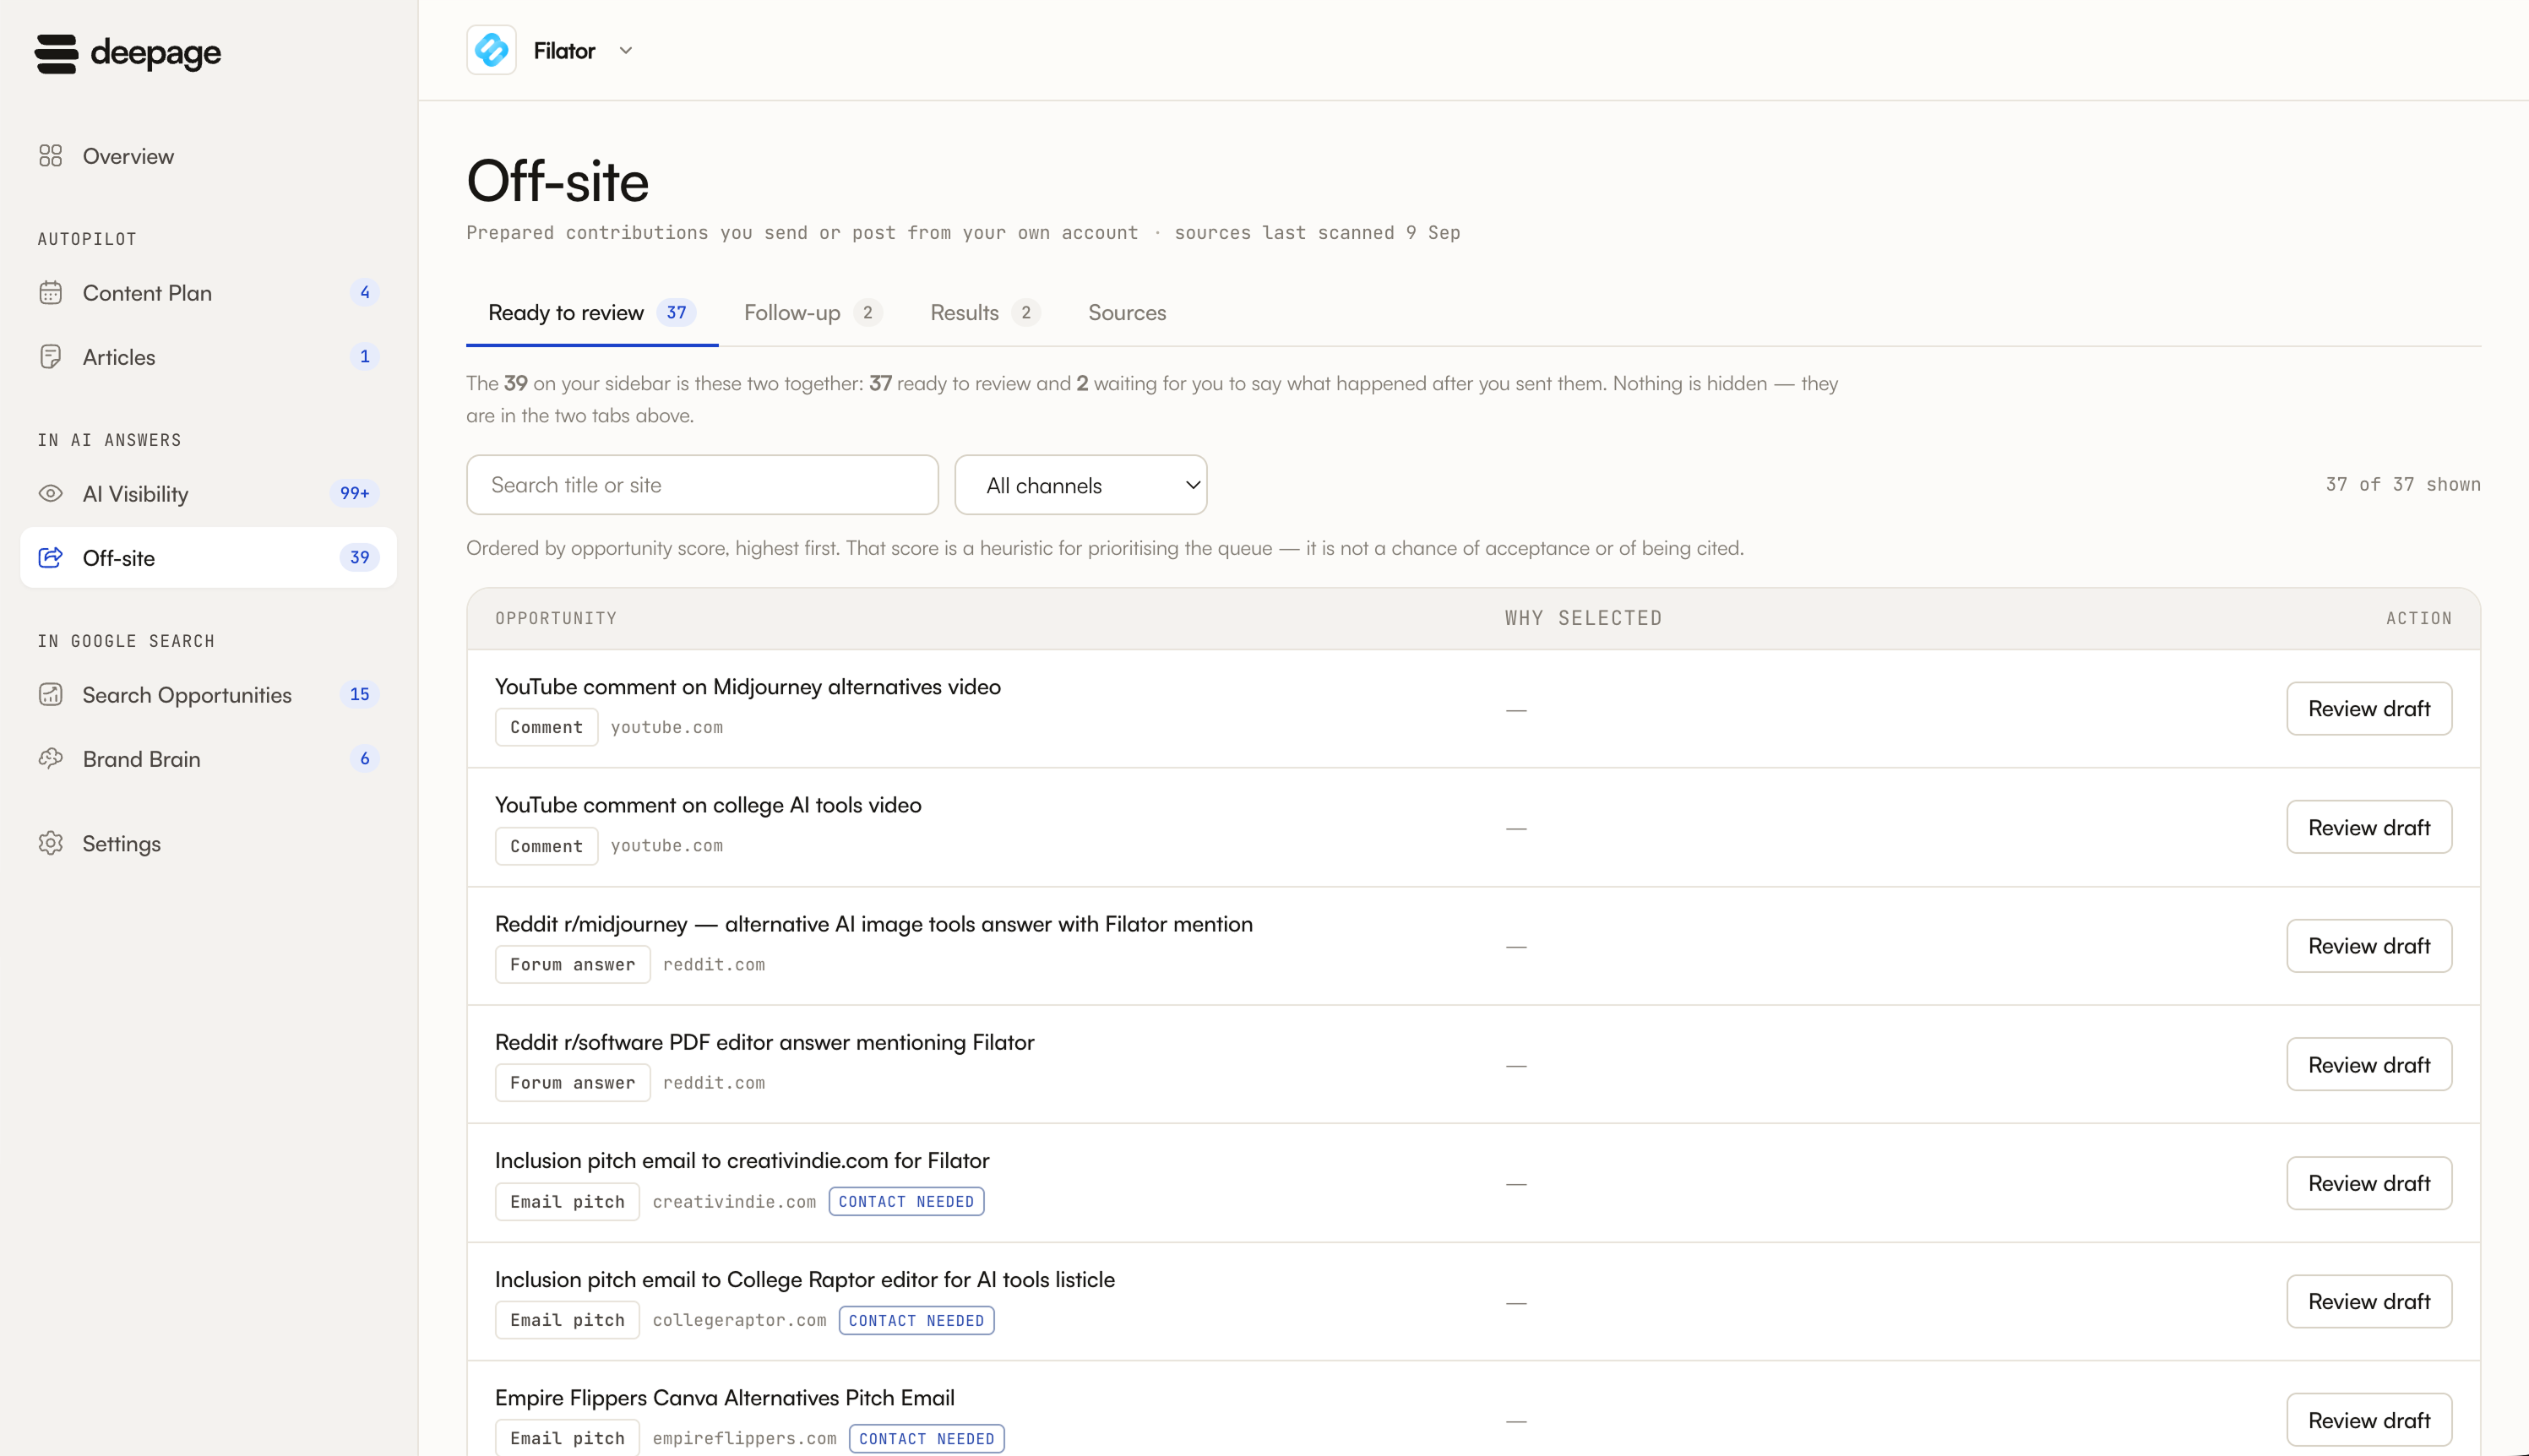This screenshot has width=2529, height=1456.
Task: Click the 'YouTube comment on Midjourney alternatives video' title
Action: coord(748,687)
